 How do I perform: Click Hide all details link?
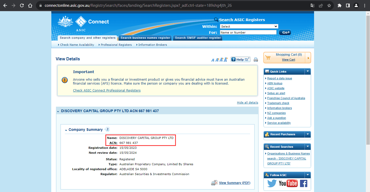coord(247,103)
